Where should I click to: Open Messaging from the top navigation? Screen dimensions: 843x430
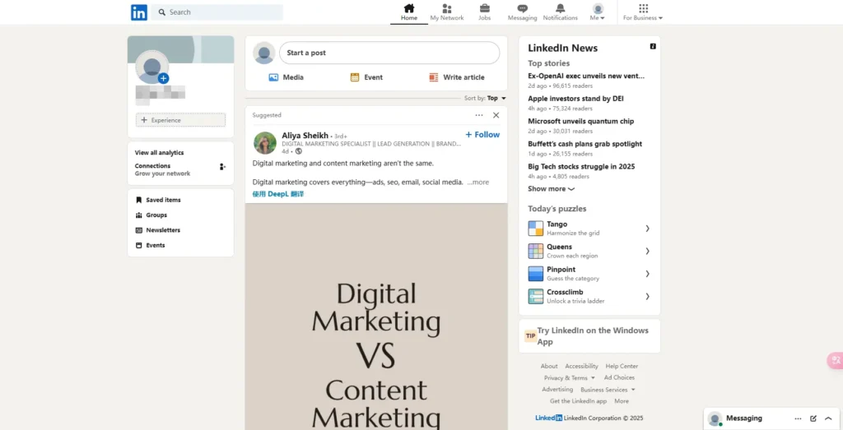(x=522, y=12)
